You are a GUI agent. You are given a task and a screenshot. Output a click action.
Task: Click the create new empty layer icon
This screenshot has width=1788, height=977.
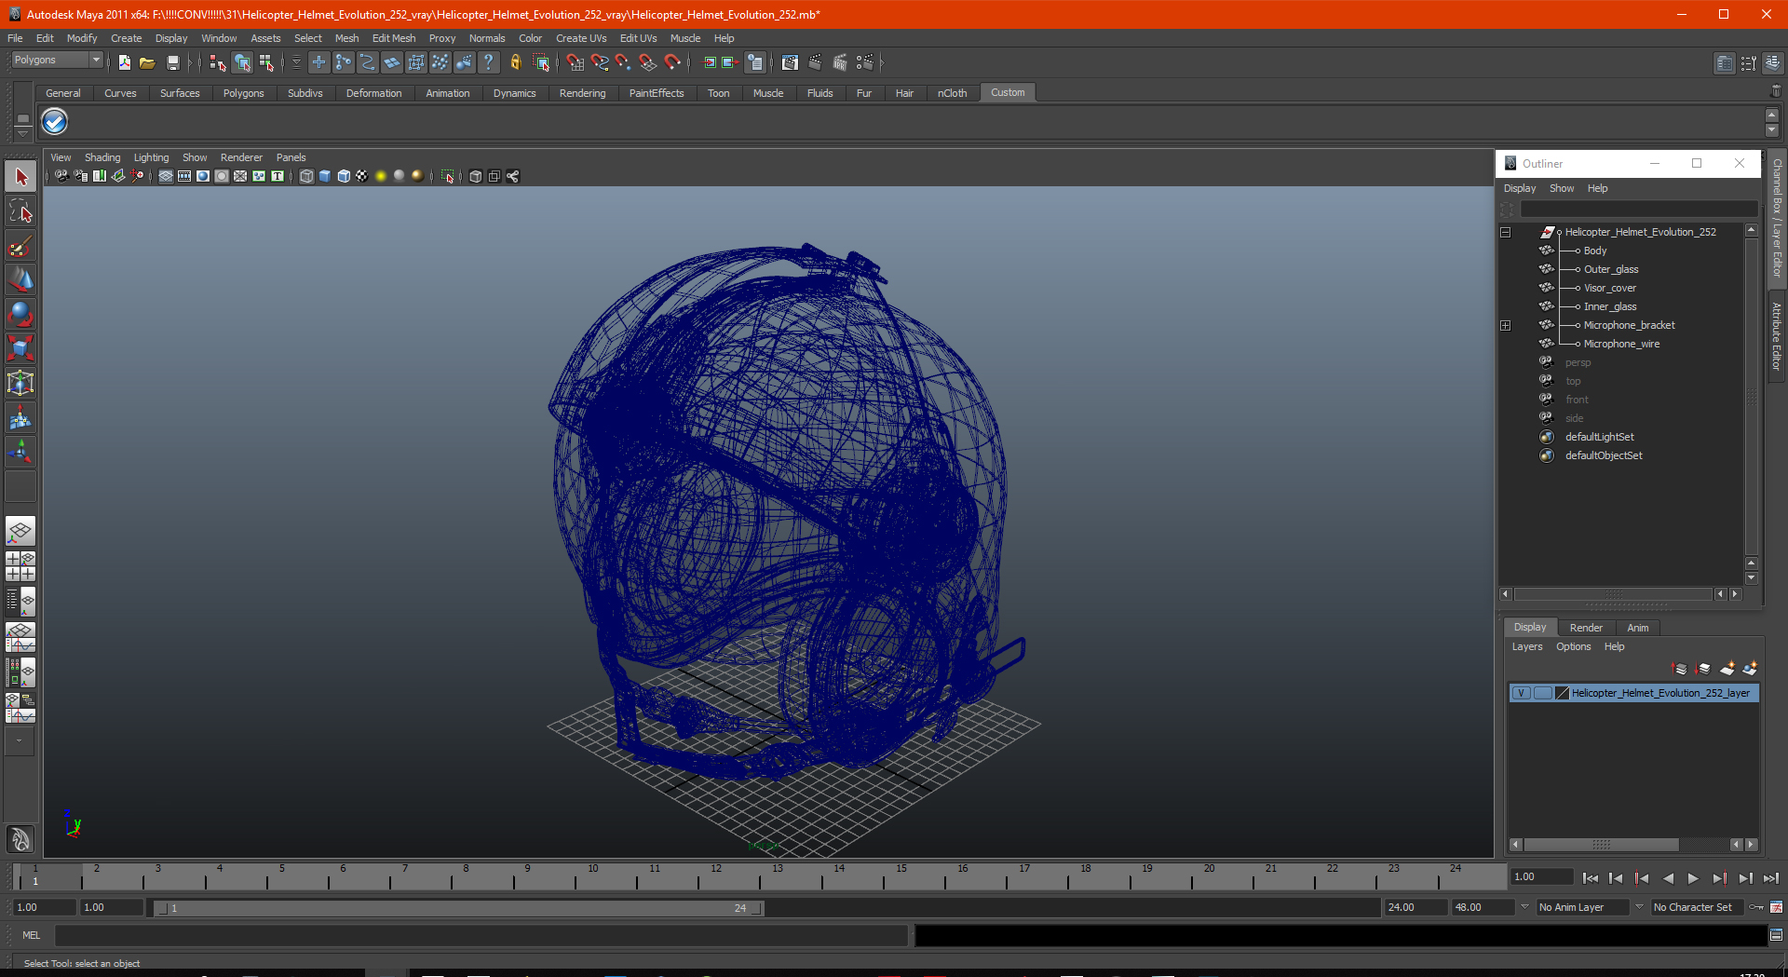pos(1727,669)
